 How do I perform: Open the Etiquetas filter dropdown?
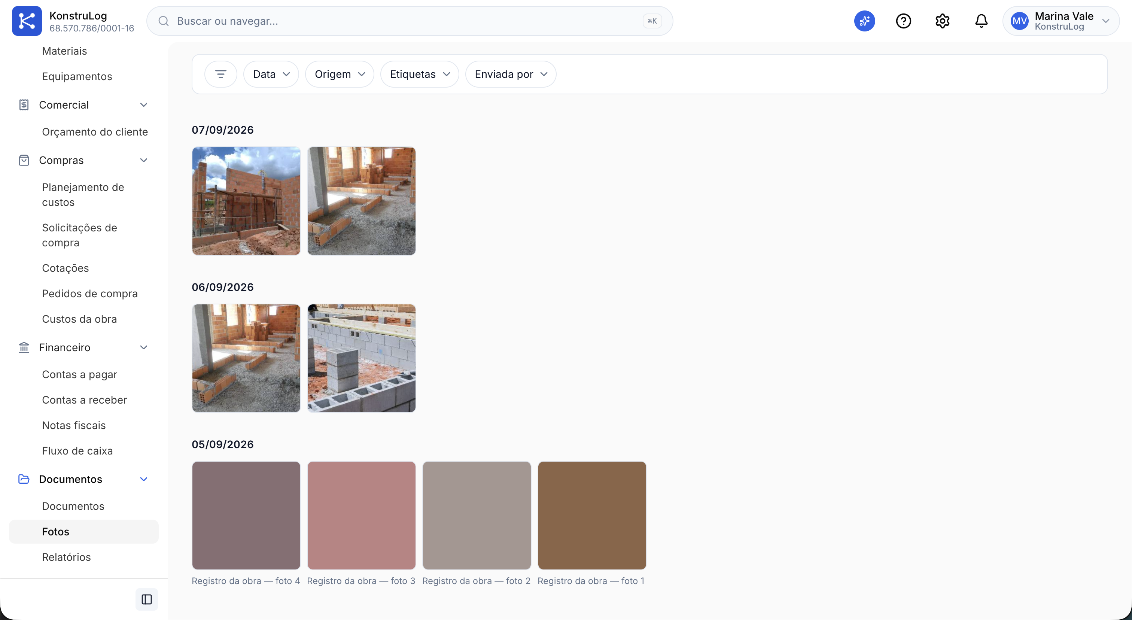tap(420, 74)
